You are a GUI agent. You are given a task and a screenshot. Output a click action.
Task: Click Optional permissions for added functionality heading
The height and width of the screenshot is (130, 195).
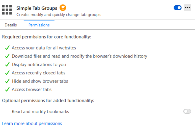(48, 101)
